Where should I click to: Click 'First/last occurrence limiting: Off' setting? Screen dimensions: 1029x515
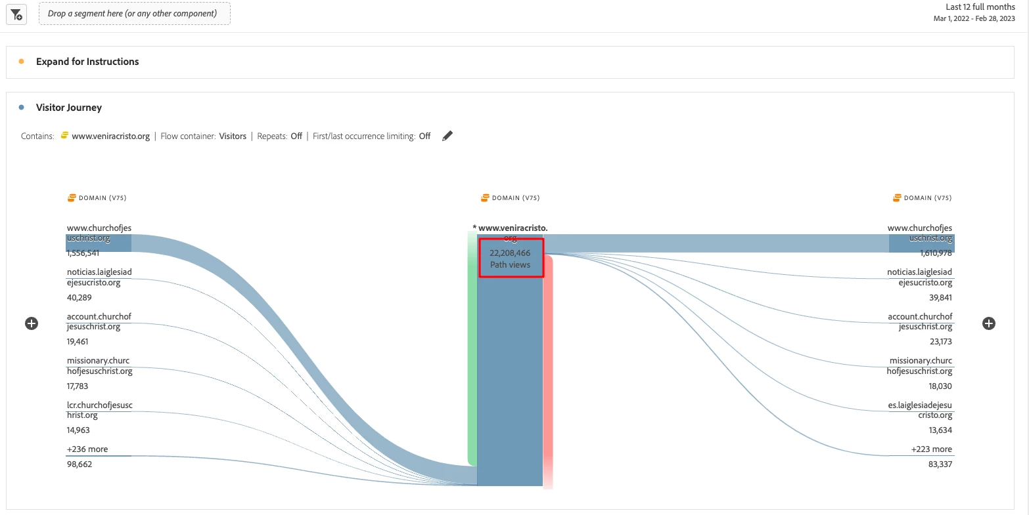pos(372,136)
